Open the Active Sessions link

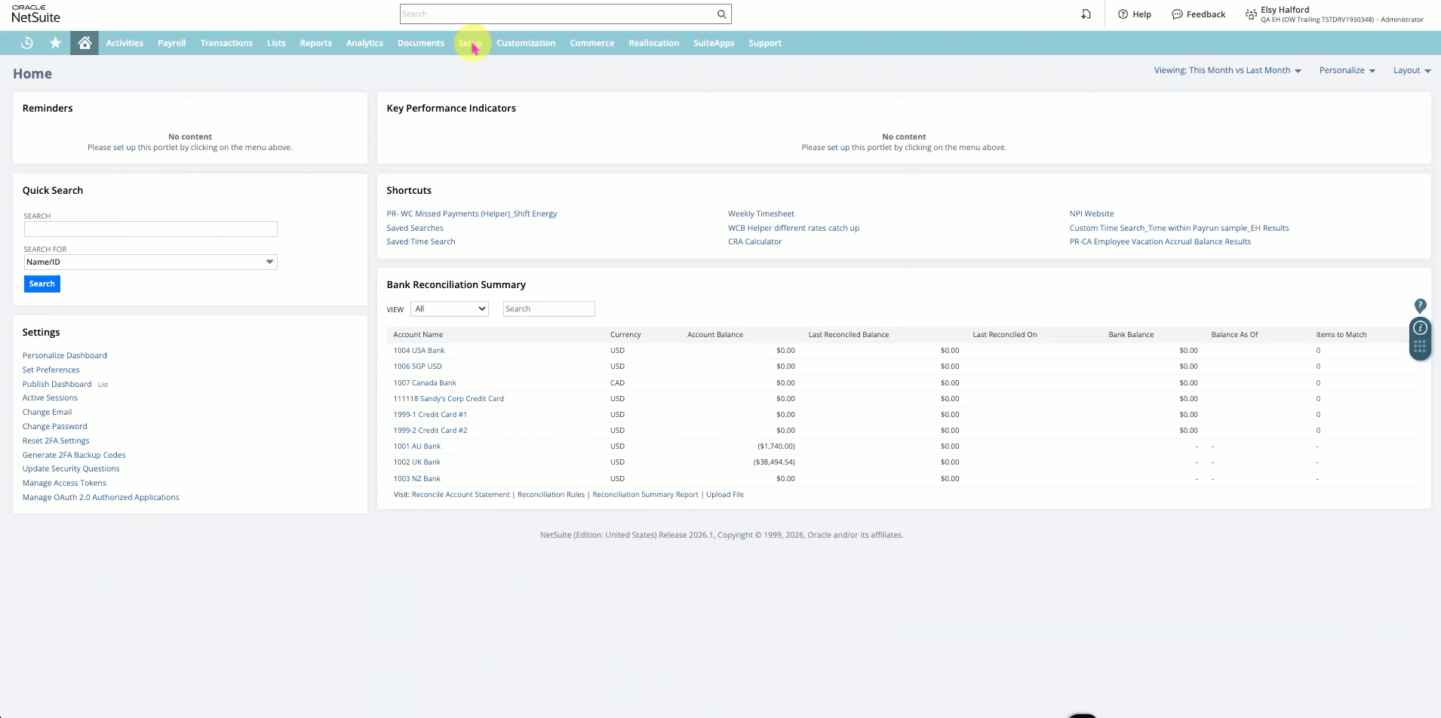50,397
